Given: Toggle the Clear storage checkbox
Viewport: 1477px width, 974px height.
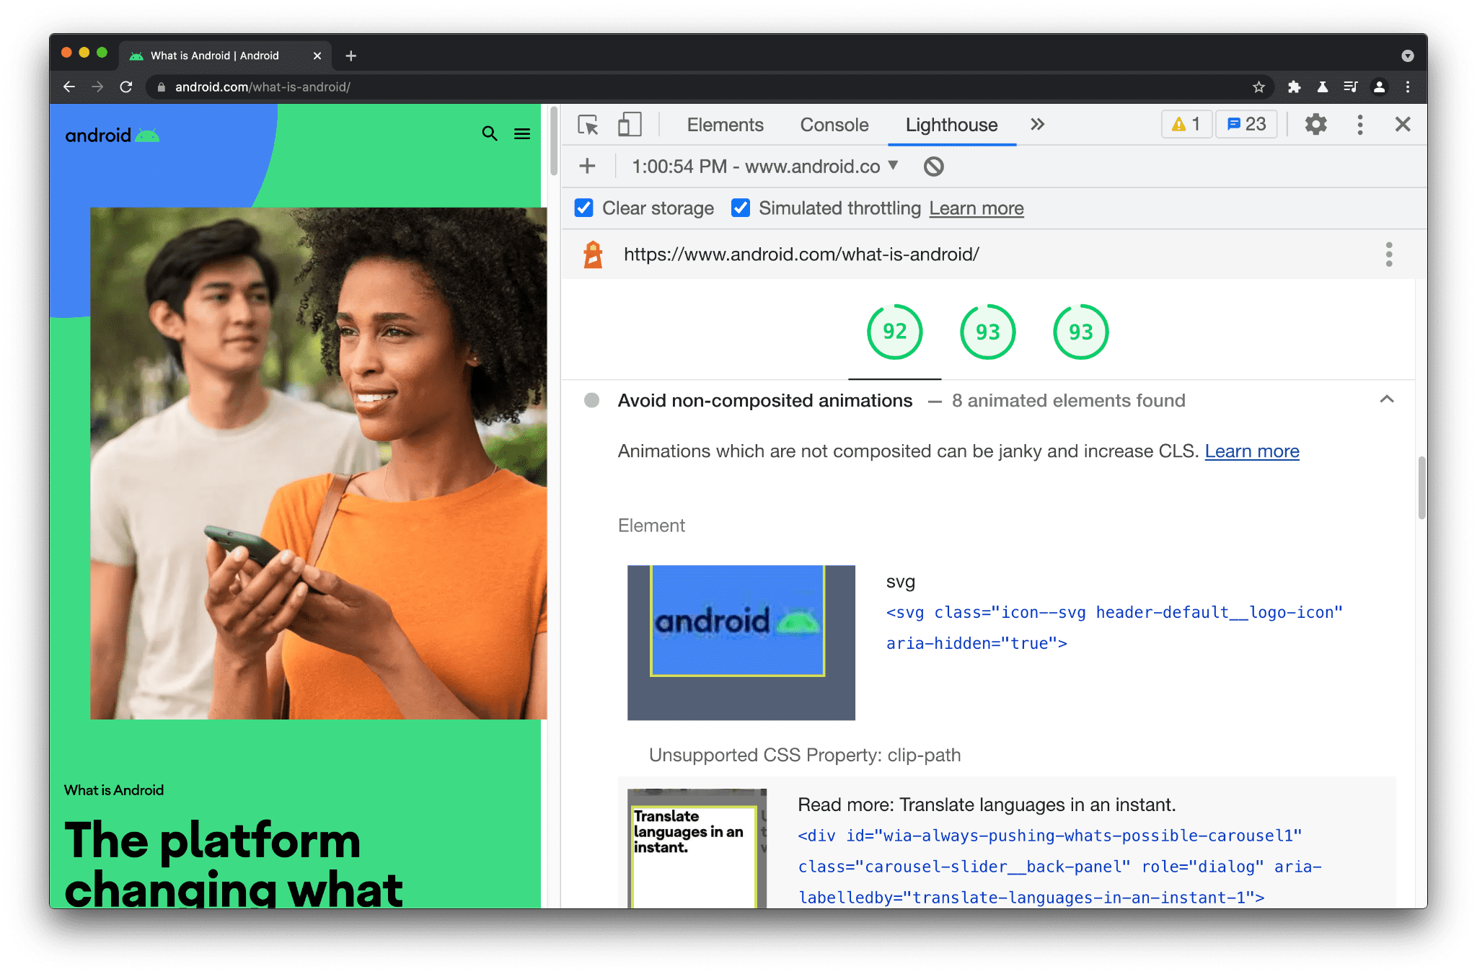Looking at the screenshot, I should click(x=585, y=208).
